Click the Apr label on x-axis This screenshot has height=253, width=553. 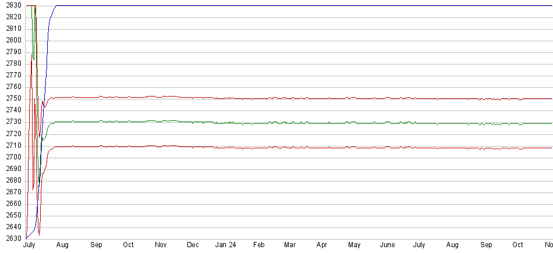pyautogui.click(x=322, y=245)
